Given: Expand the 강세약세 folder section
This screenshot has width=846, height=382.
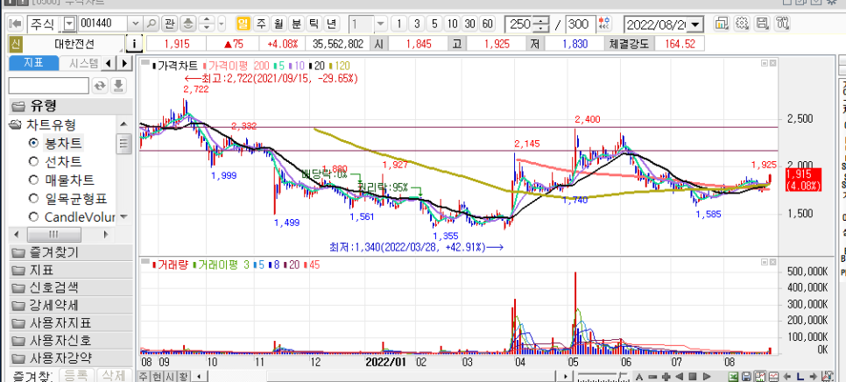Looking at the screenshot, I should (x=71, y=305).
